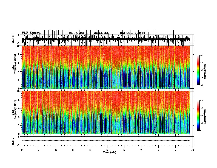
Task: Click the time axis tick label "0"
Action: click(x=22, y=150)
